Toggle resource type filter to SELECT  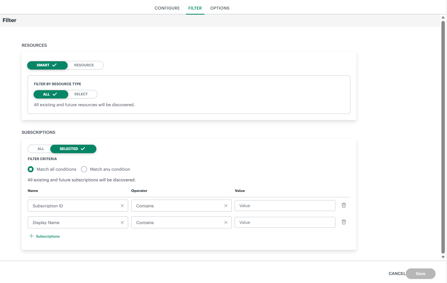pos(81,94)
